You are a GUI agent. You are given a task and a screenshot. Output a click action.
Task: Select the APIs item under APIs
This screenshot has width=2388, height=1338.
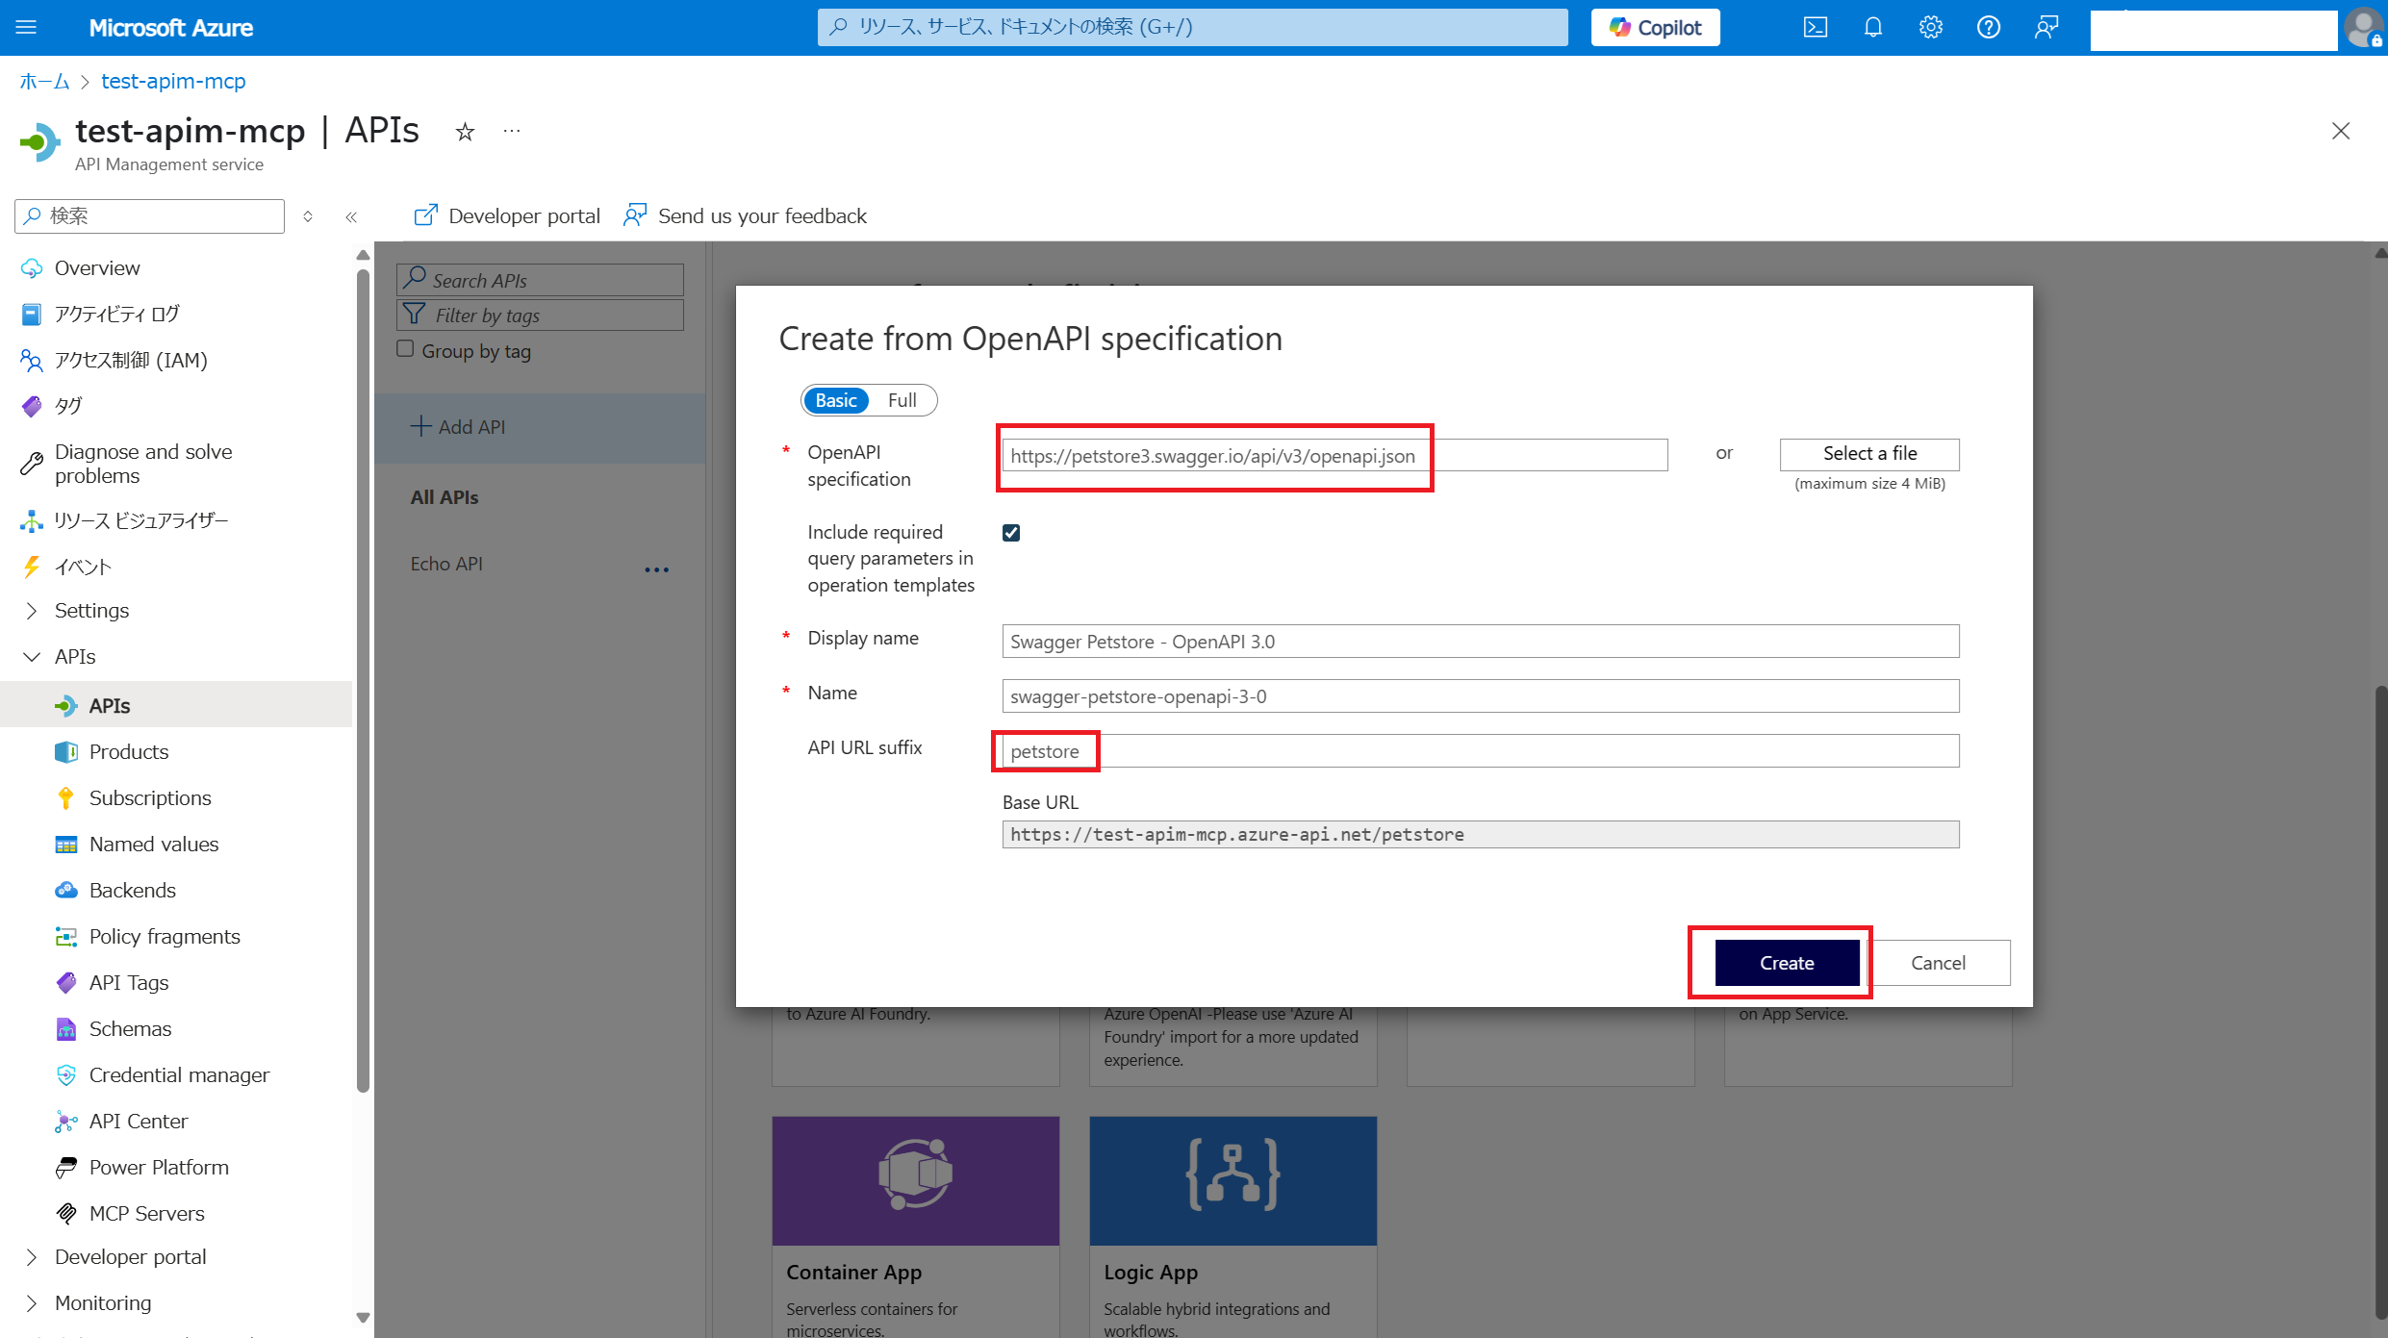[x=110, y=705]
